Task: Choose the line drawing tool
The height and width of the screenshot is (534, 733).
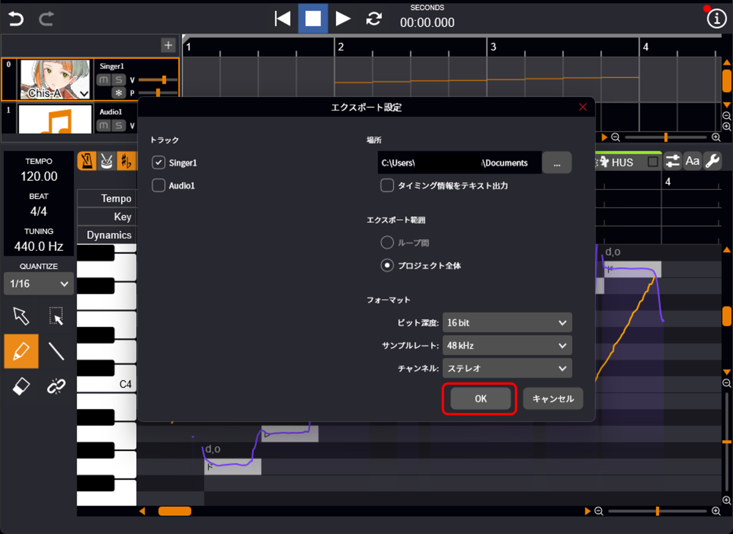Action: pos(56,351)
